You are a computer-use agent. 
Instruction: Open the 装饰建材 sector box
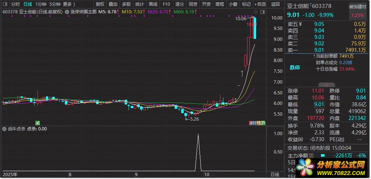pos(357,7)
